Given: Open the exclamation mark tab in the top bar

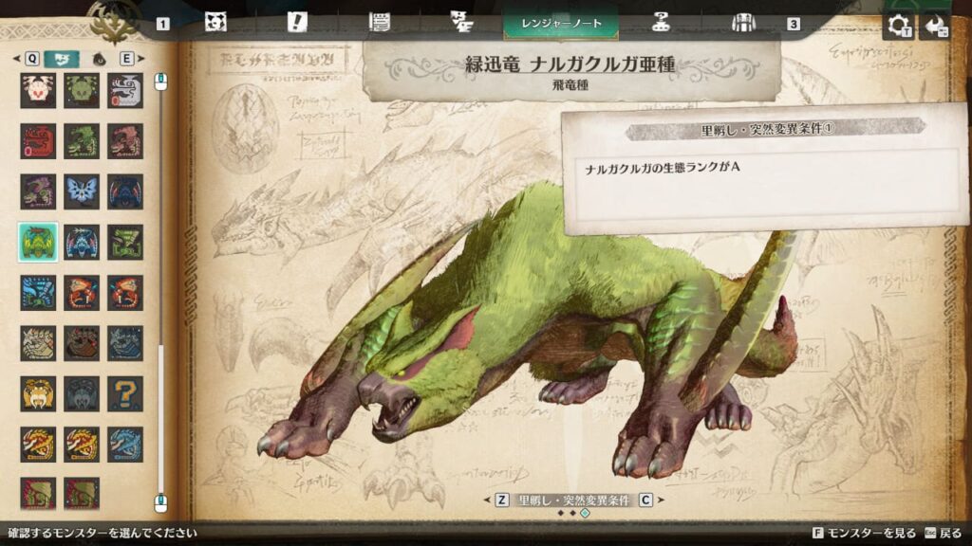Looking at the screenshot, I should coord(297,23).
